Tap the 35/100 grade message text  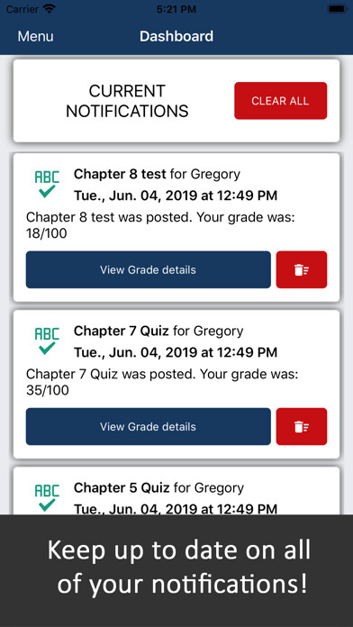coord(163,382)
